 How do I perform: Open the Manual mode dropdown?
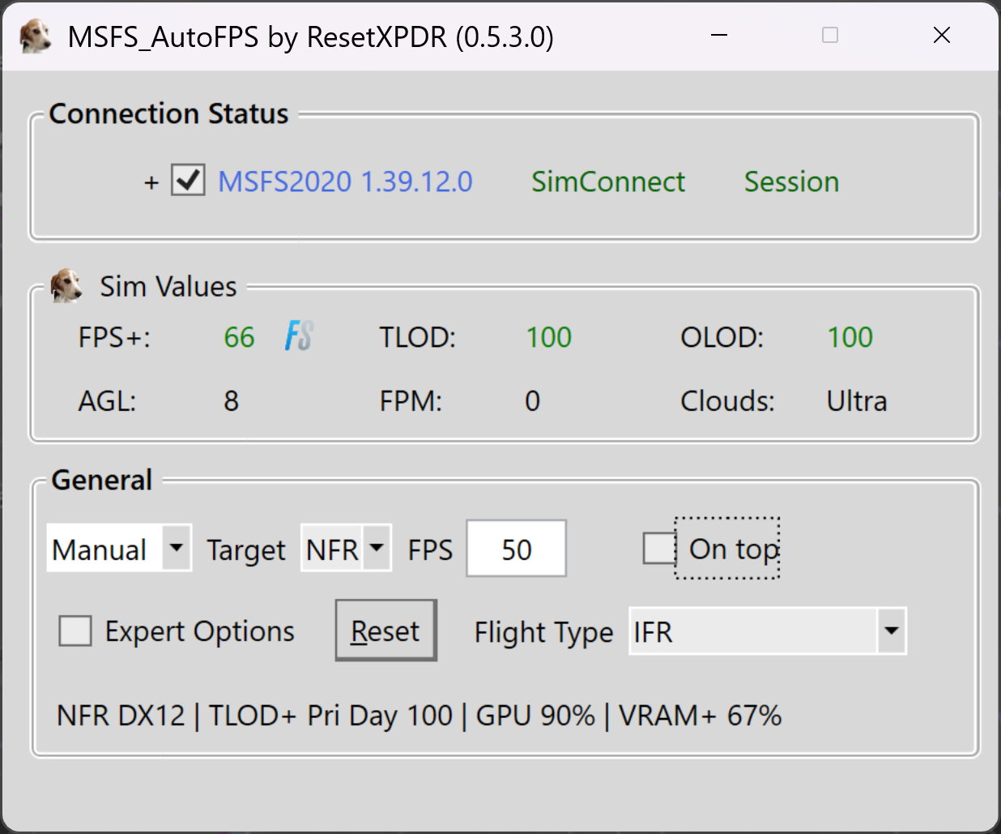pos(119,549)
